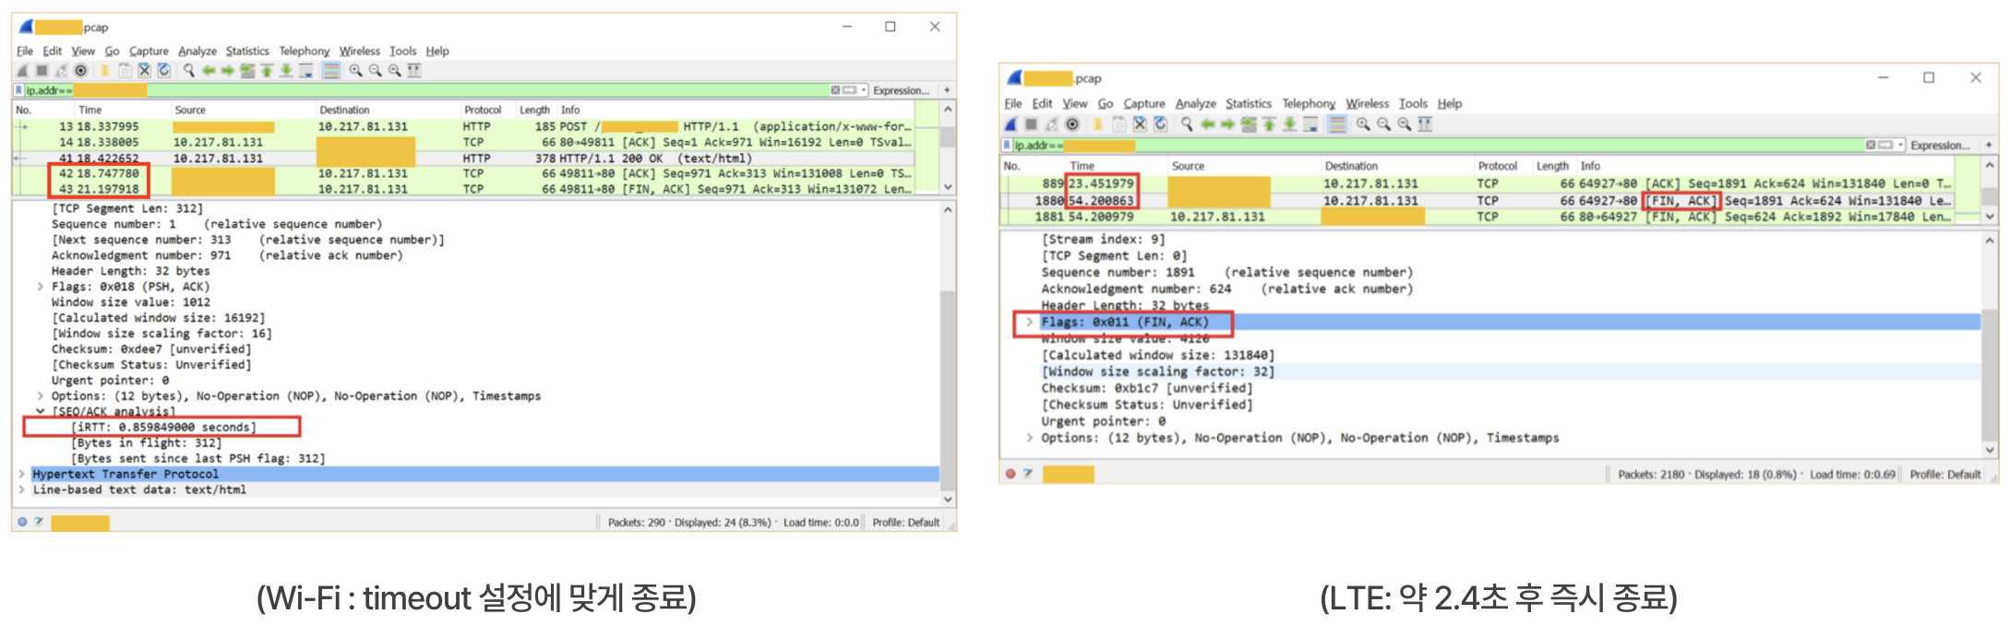Image resolution: width=2010 pixels, height=638 pixels.
Task: Open filter history dropdown in right window
Action: tap(1900, 145)
